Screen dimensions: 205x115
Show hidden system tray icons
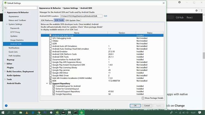pos(176,112)
